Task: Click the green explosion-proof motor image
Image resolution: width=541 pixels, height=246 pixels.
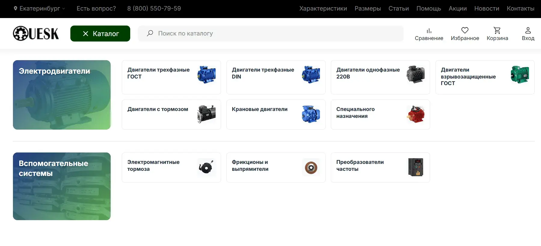Action: click(520, 75)
